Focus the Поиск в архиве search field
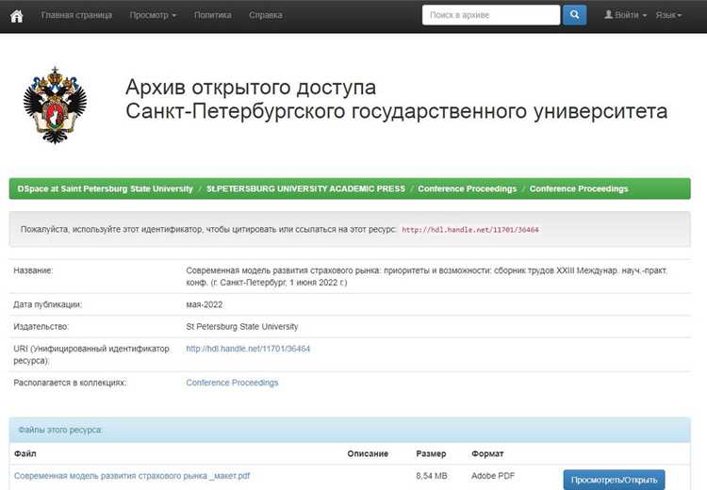Screen dimensions: 707x490 (x=491, y=15)
